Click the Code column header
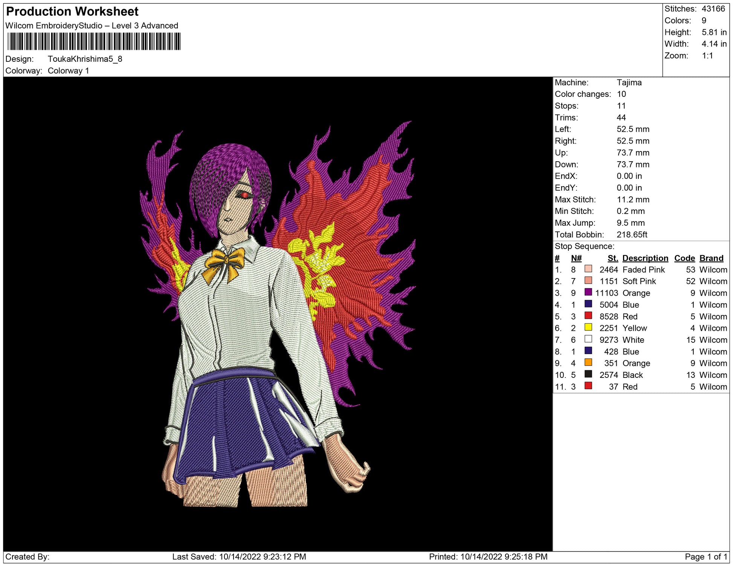Viewport: 733px width, 564px height. (684, 258)
